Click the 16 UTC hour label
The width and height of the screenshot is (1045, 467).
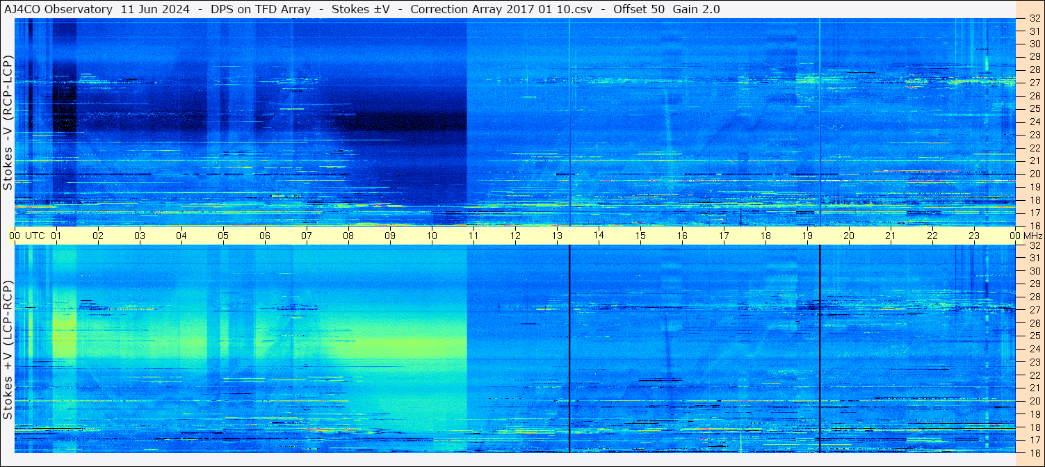click(682, 236)
